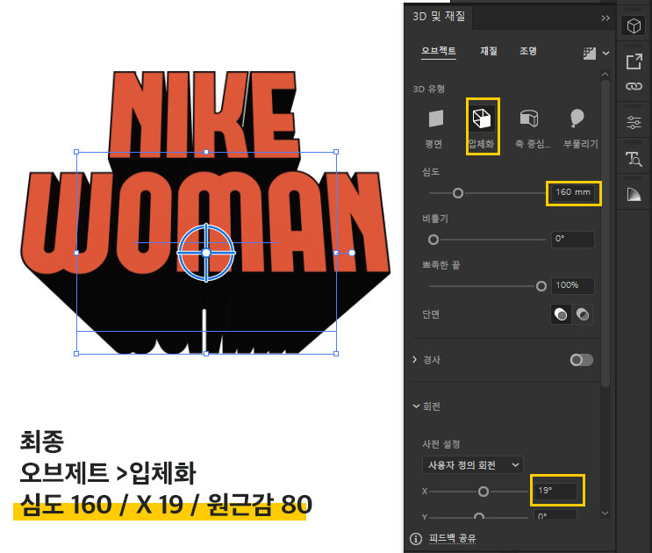
Task: Click the Y rotation slider handle
Action: (479, 517)
